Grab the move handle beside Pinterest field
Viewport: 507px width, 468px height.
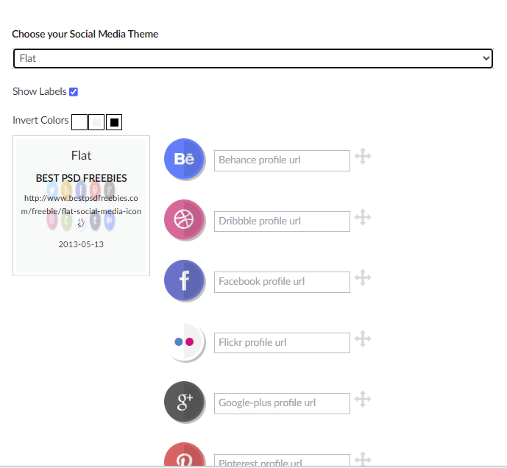363,458
